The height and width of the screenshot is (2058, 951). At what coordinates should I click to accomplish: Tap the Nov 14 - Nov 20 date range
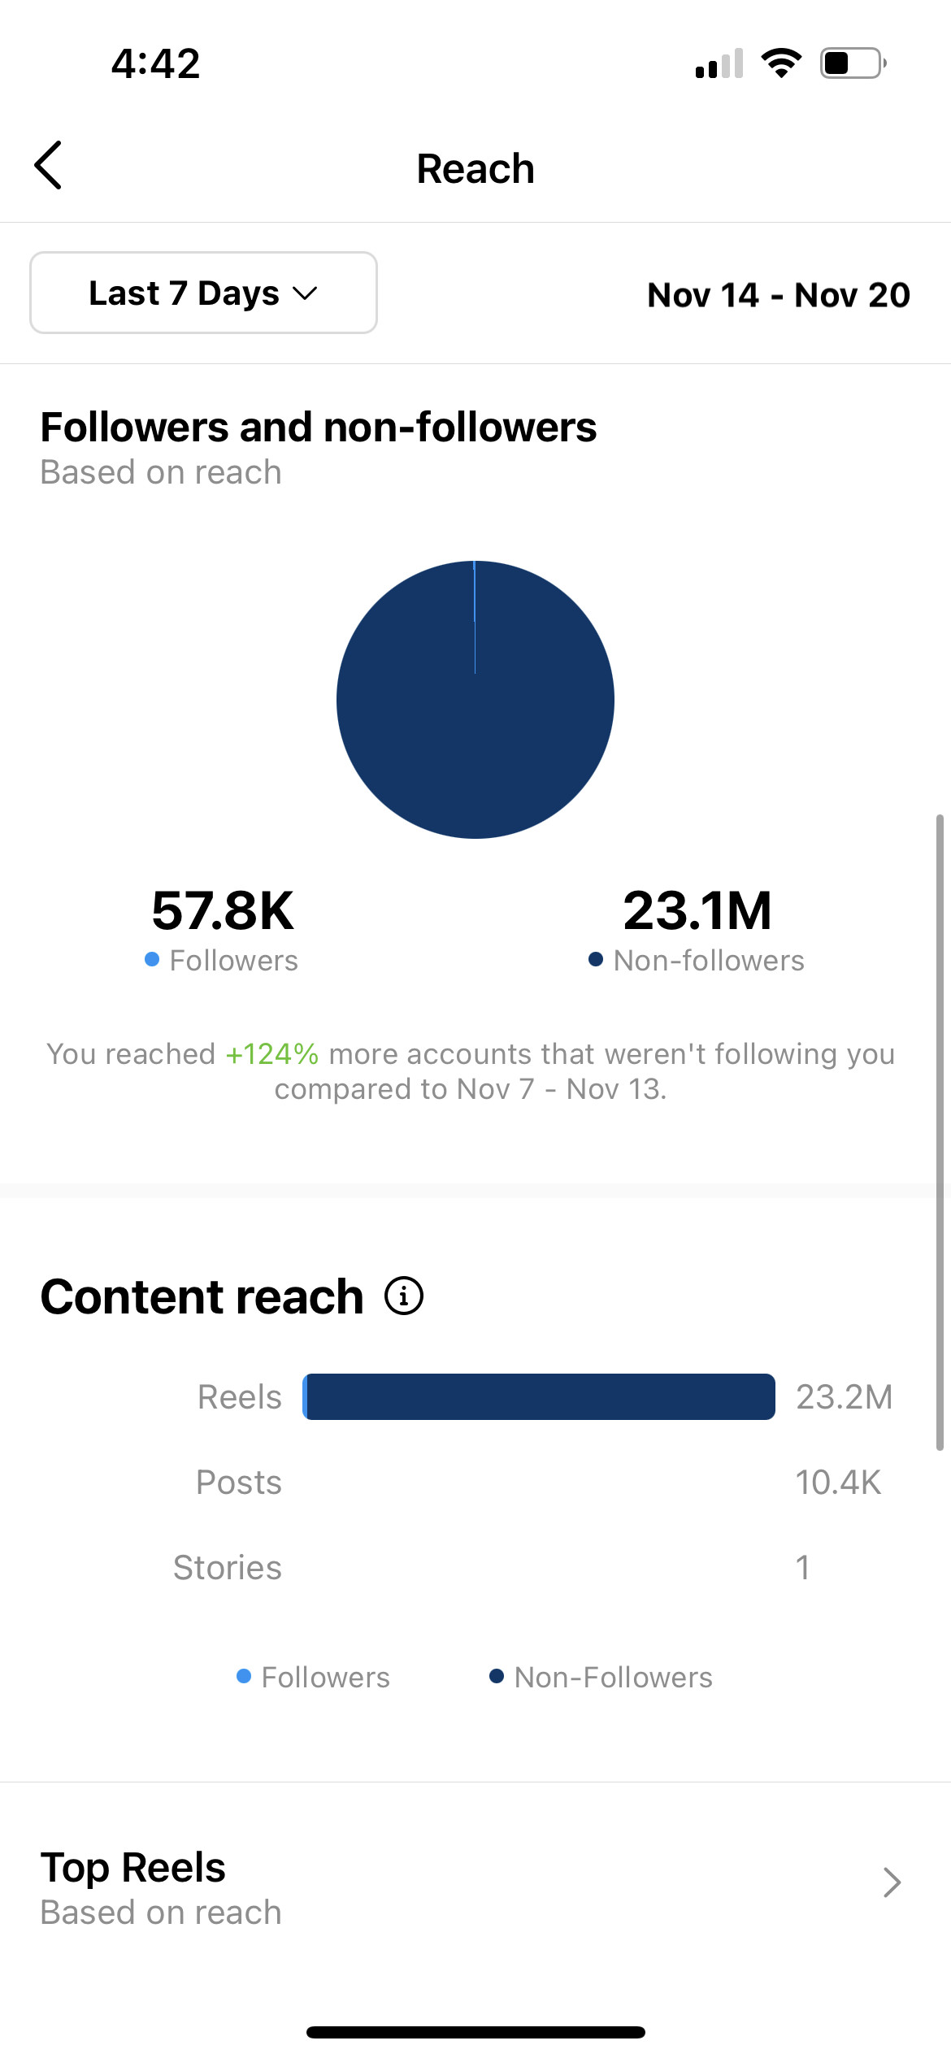779,294
